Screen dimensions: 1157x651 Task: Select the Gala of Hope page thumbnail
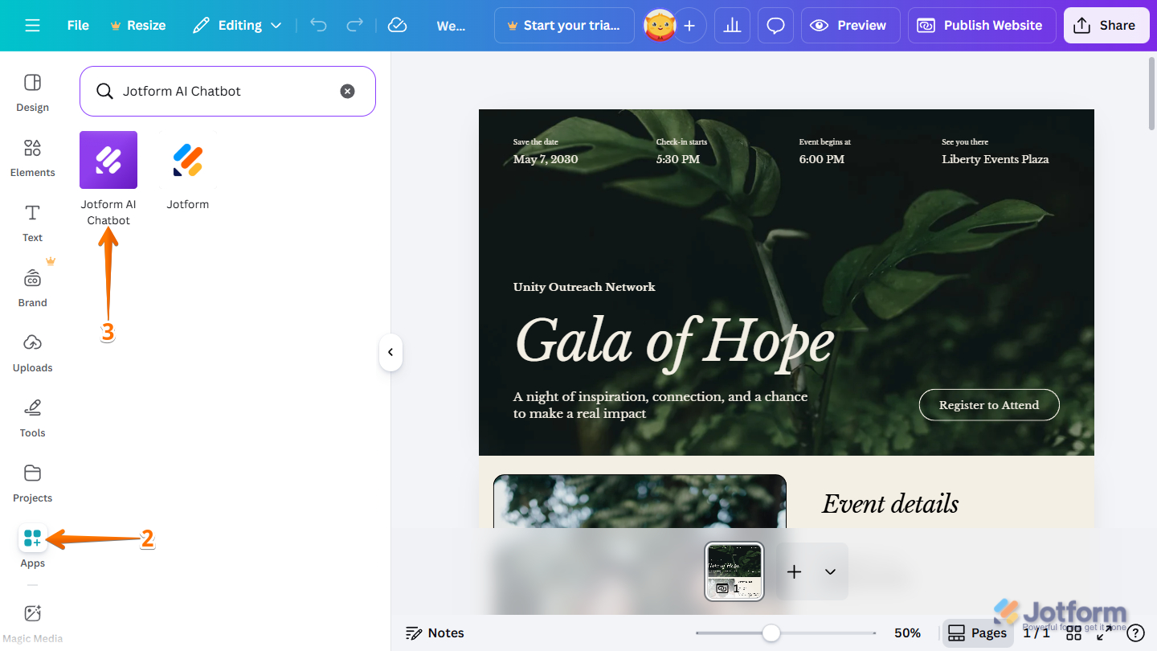pyautogui.click(x=734, y=571)
